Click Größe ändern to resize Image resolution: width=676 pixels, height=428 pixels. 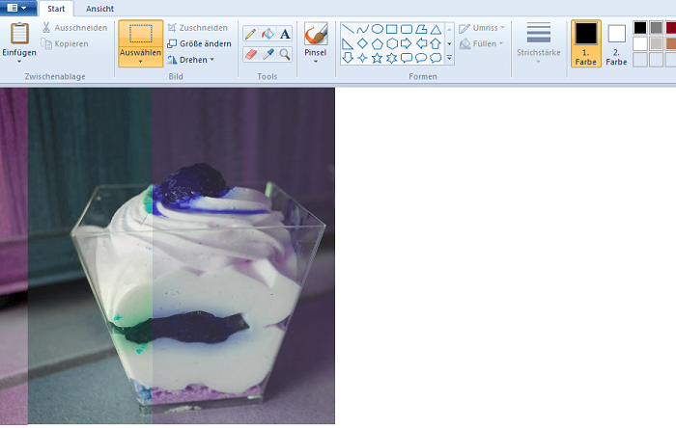(x=199, y=43)
